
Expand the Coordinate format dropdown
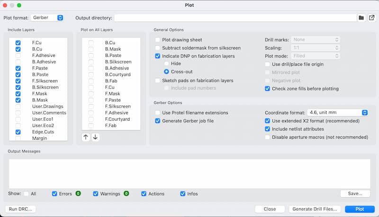(337, 113)
